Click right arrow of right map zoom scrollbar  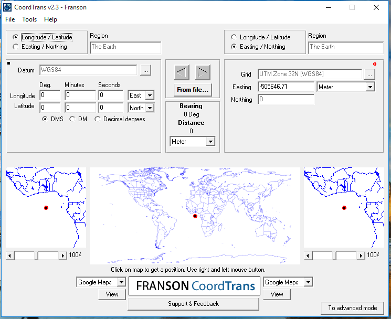[x=361, y=256]
